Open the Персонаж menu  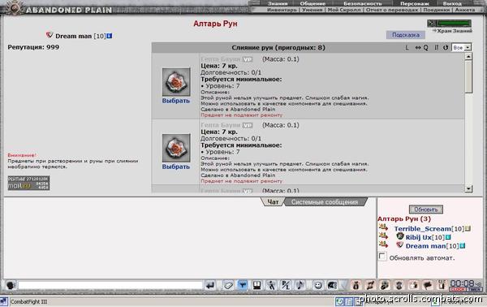pos(414,3)
